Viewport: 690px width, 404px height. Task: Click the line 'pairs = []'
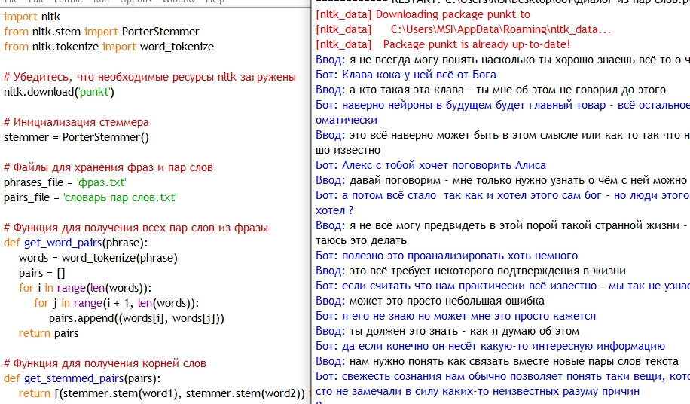pyautogui.click(x=41, y=273)
